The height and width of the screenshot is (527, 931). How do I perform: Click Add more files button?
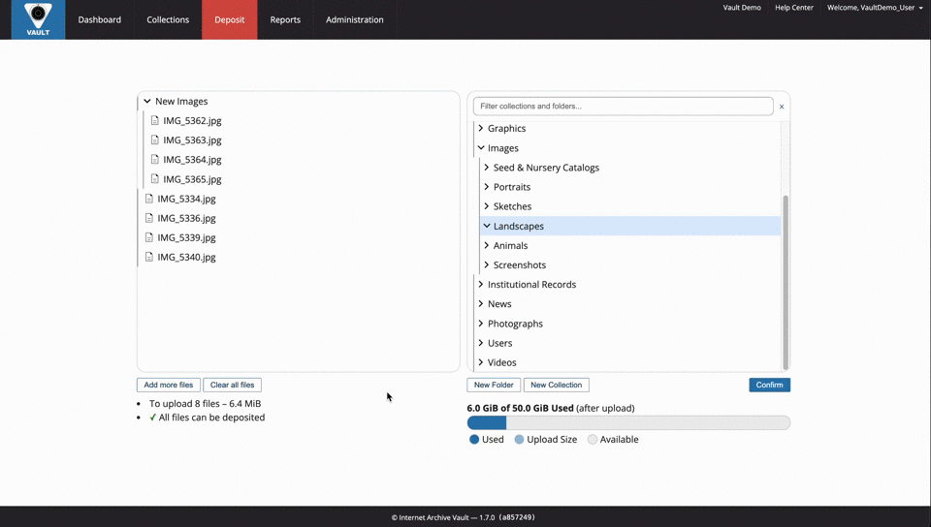[x=169, y=385]
